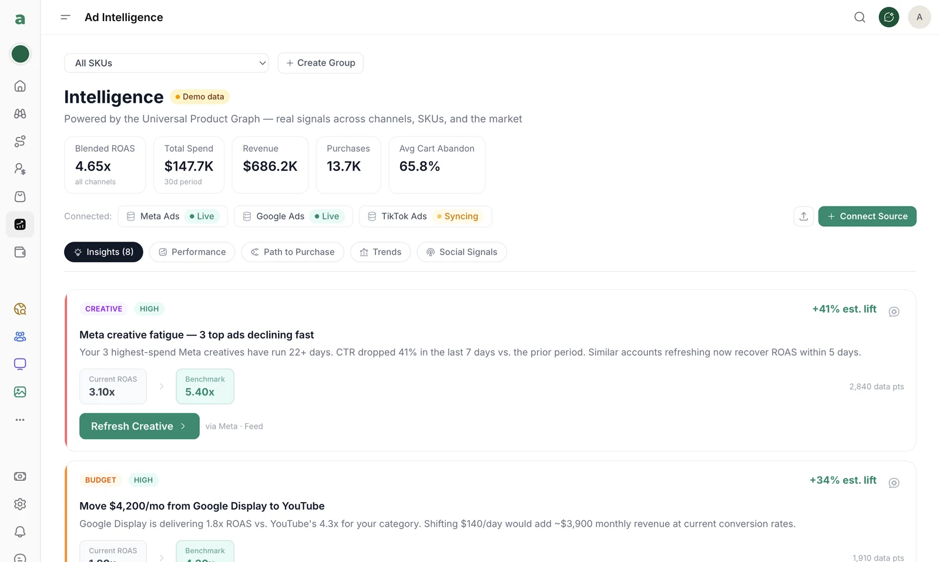Click the Create Group button
This screenshot has height=562, width=940.
click(x=320, y=63)
